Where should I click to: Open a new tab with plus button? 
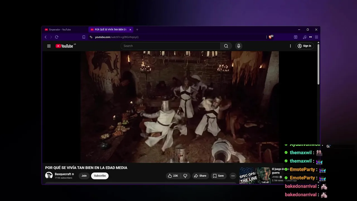point(137,30)
